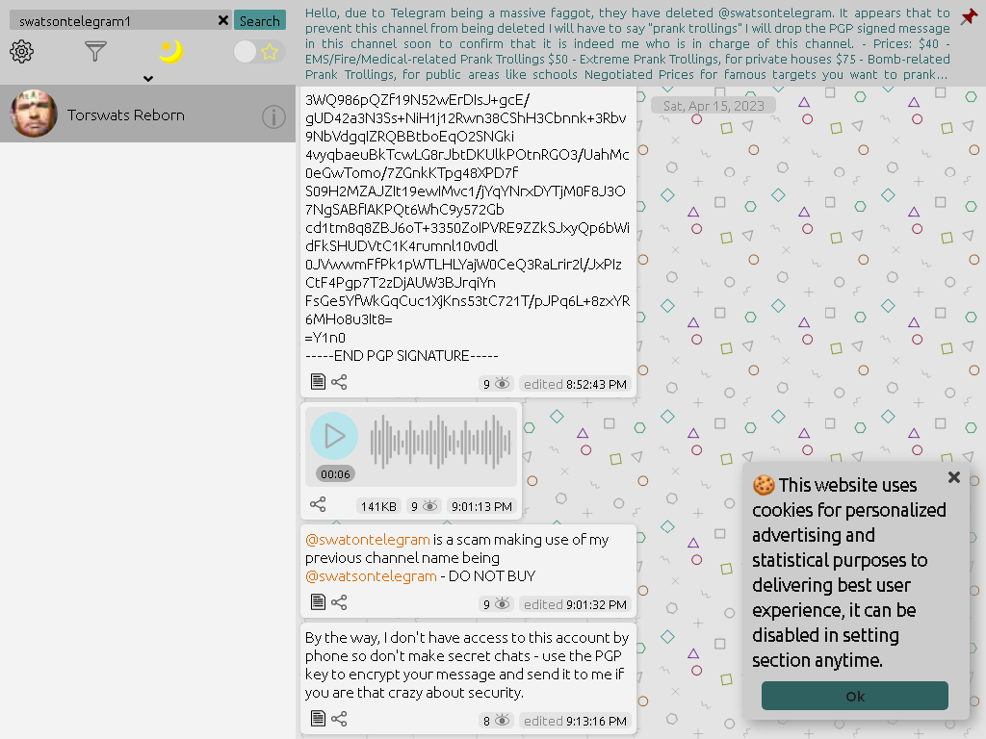Play the 00:06 voice message
This screenshot has height=739, width=986.
tap(334, 436)
